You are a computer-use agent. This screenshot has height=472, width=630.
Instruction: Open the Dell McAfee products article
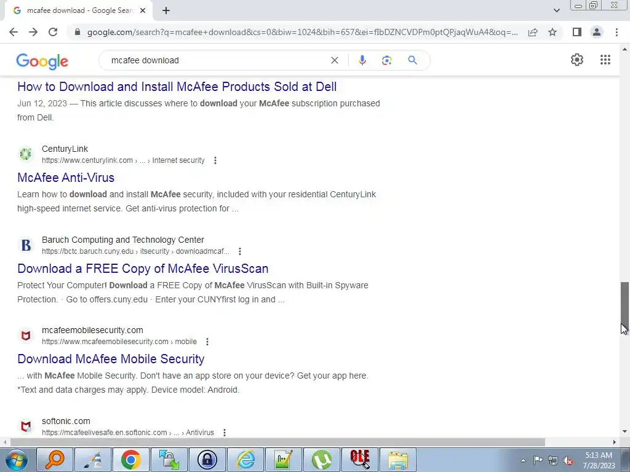[x=177, y=87]
